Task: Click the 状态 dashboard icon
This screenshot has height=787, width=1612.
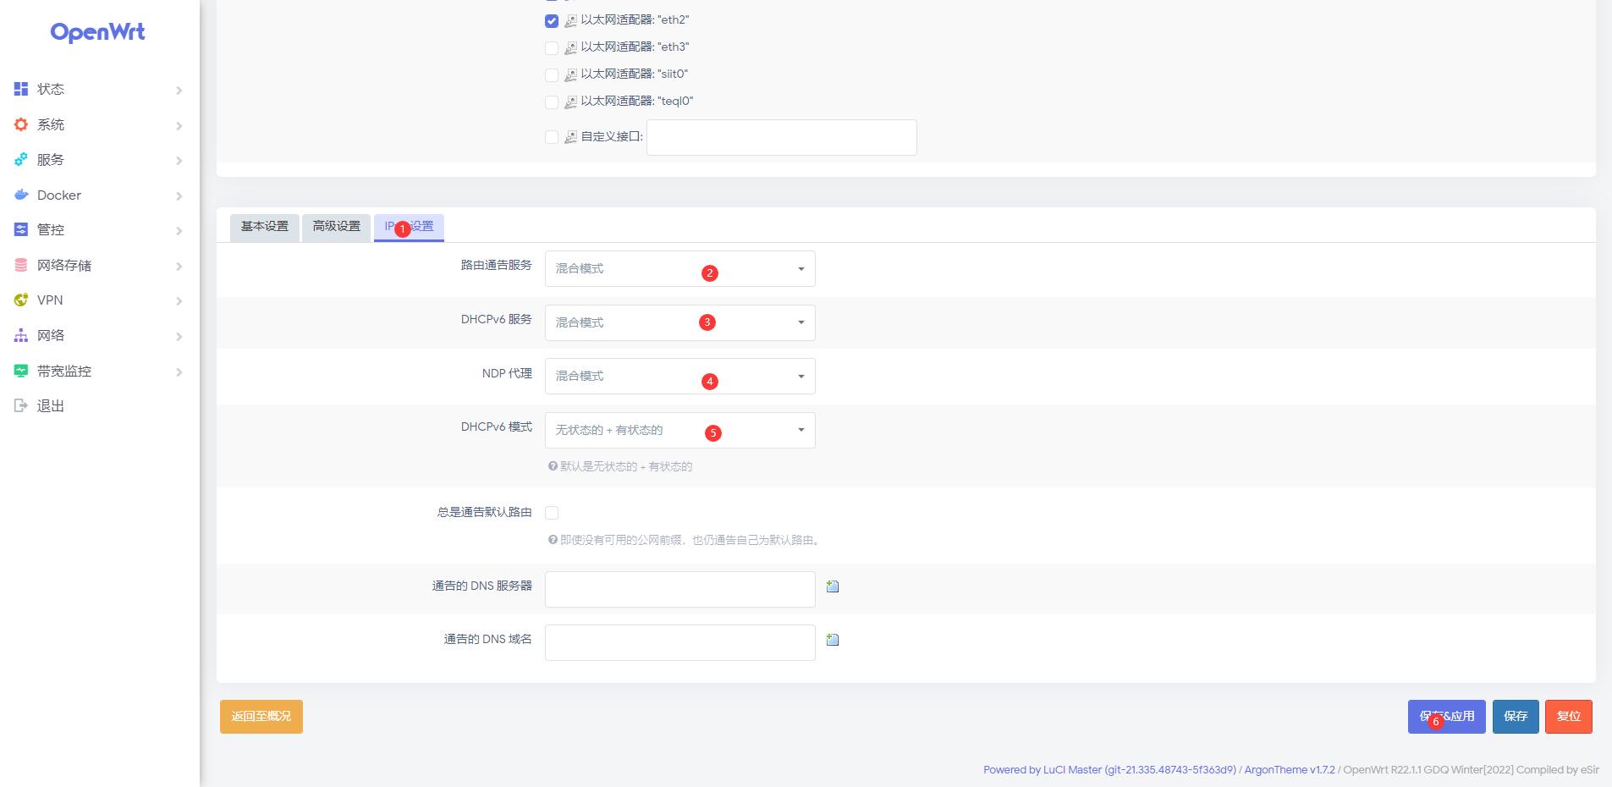Action: (21, 89)
